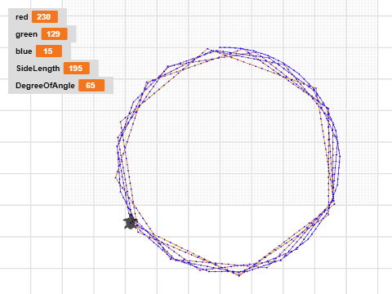This screenshot has width=392, height=294.
Task: Select the blue variable value 15
Action: pyautogui.click(x=49, y=51)
